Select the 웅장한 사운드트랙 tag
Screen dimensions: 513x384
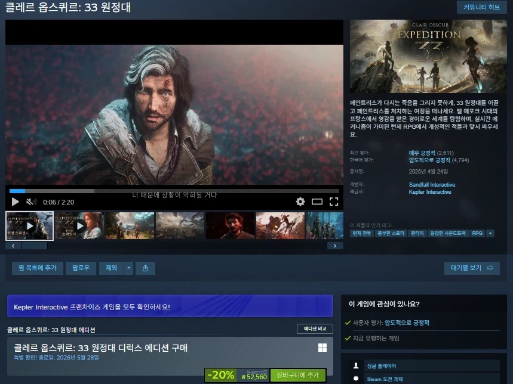(447, 233)
